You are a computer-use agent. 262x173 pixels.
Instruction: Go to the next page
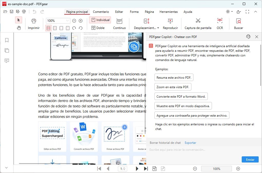tap(137, 169)
